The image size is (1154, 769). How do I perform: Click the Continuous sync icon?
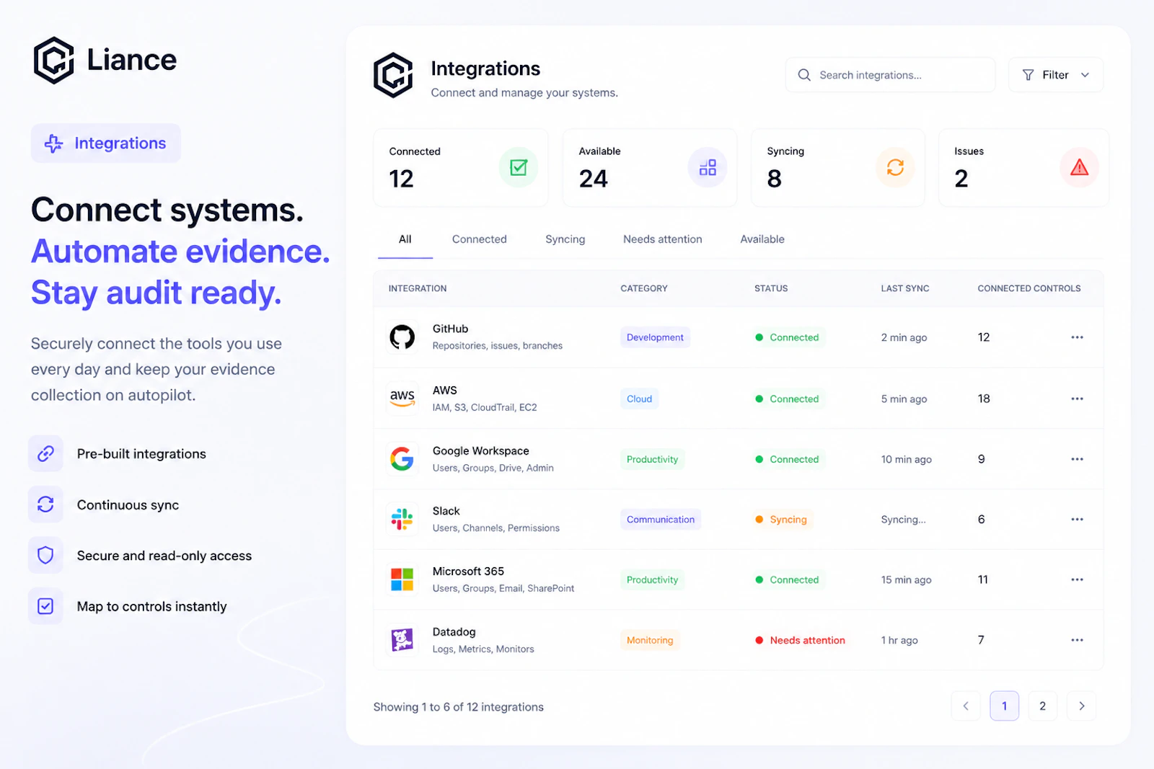point(45,504)
